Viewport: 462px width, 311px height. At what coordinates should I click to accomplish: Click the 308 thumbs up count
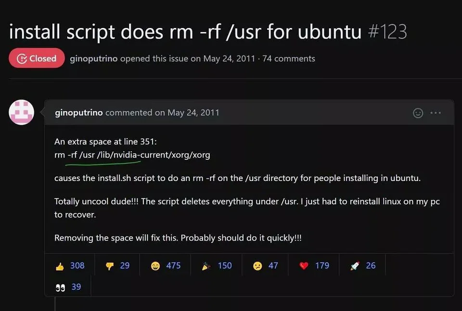(77, 266)
